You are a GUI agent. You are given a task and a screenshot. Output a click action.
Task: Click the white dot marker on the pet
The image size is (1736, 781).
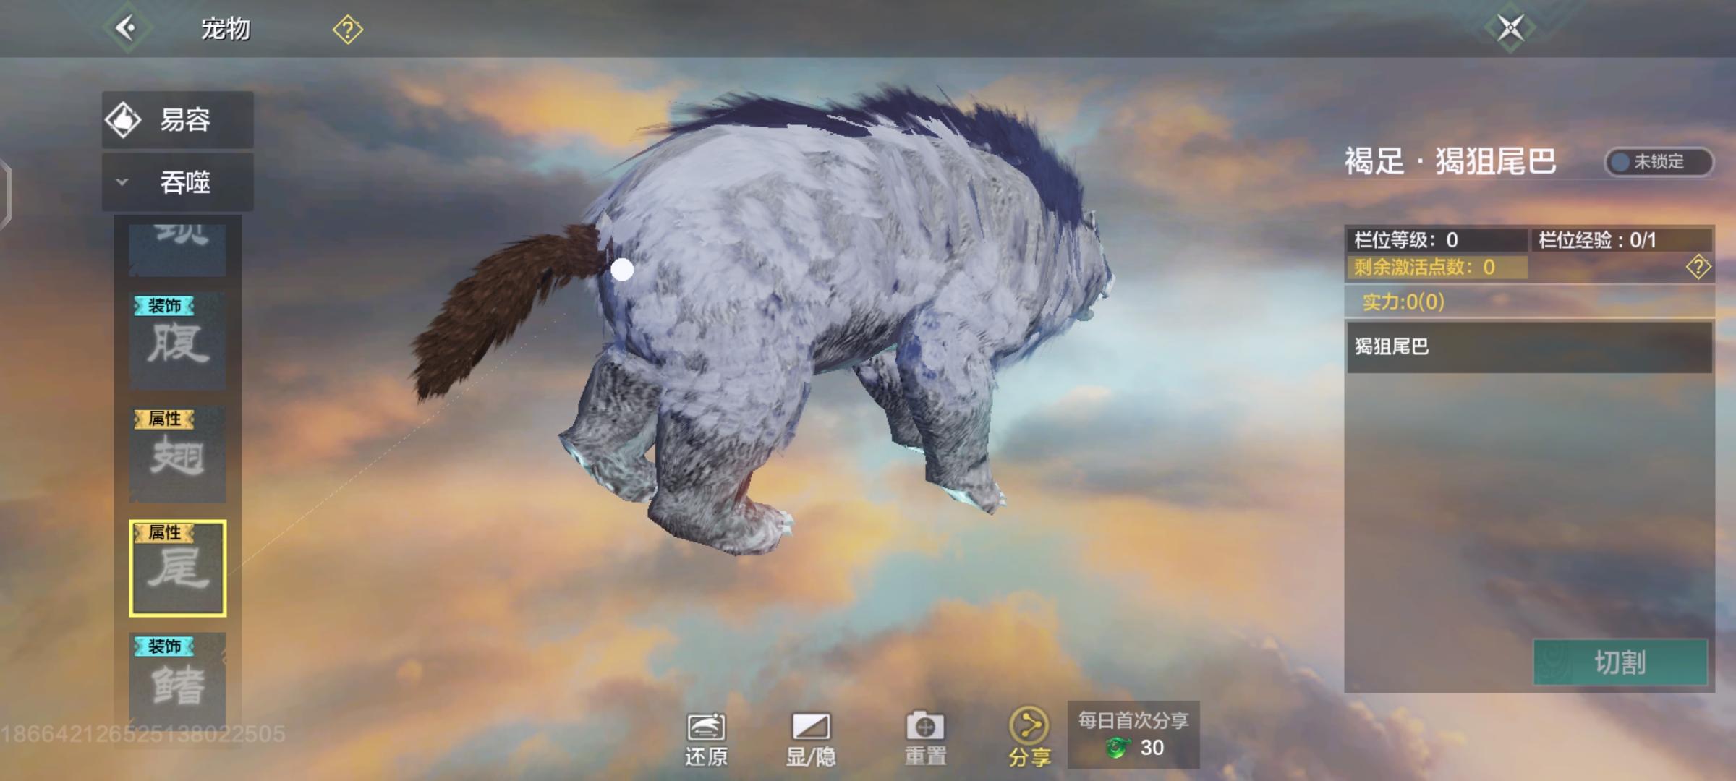pyautogui.click(x=622, y=270)
